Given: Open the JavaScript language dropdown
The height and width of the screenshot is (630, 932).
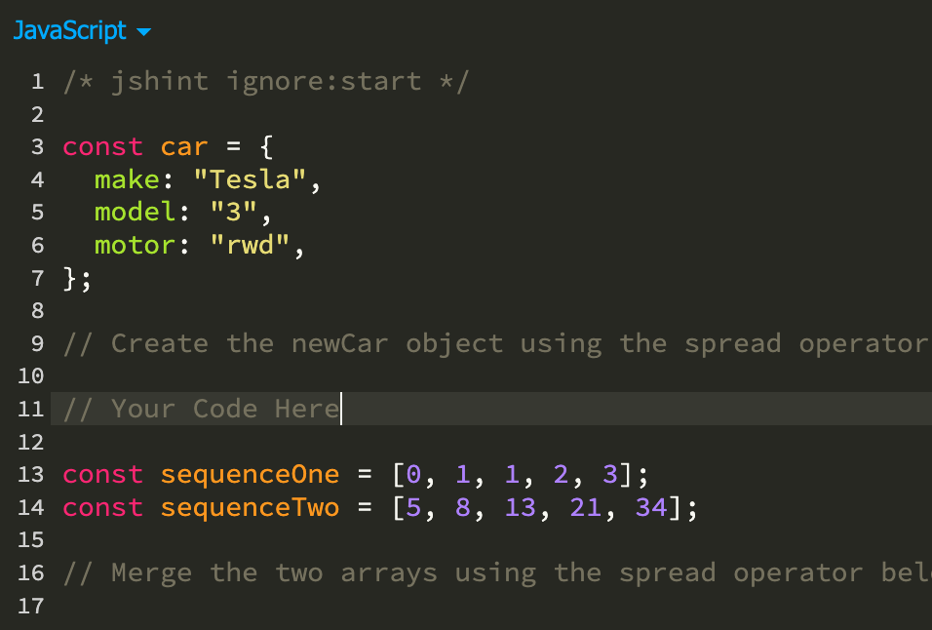Looking at the screenshot, I should click(82, 30).
